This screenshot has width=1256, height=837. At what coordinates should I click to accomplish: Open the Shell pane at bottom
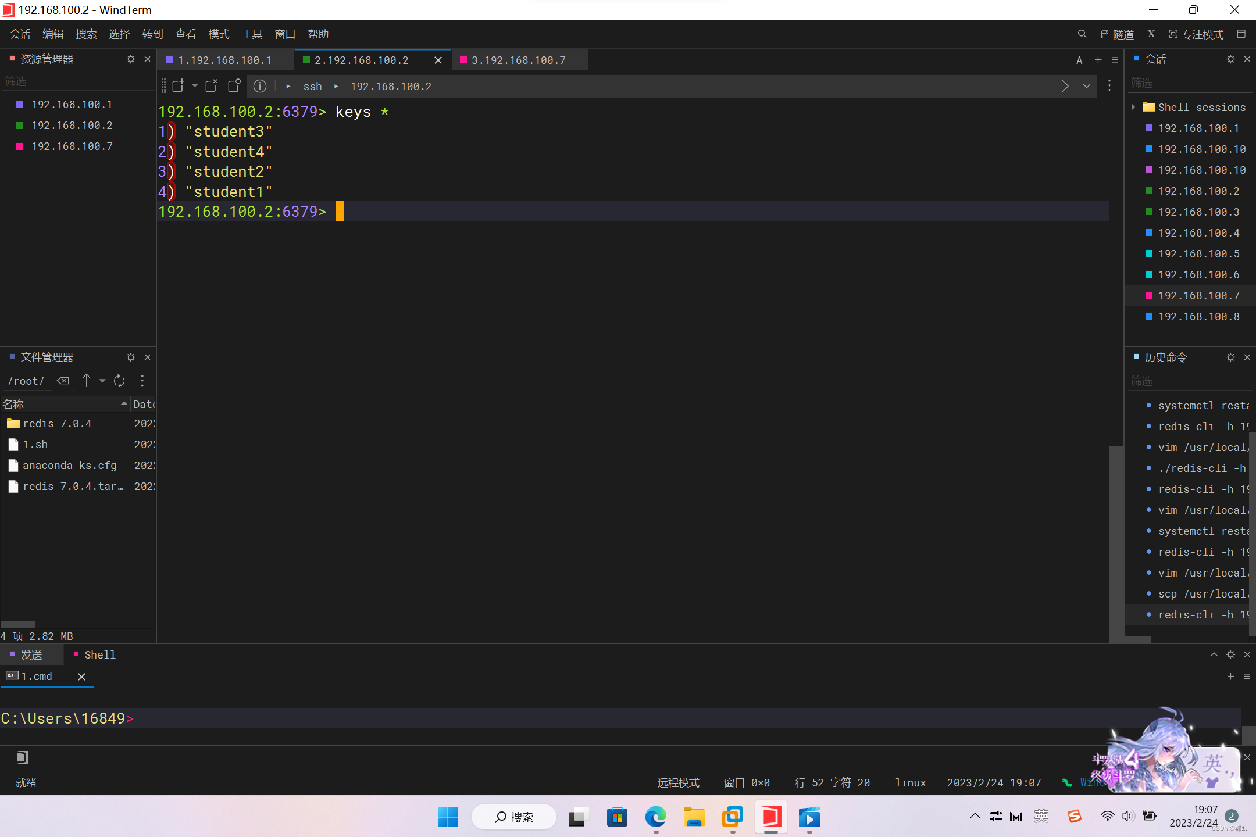tap(99, 654)
